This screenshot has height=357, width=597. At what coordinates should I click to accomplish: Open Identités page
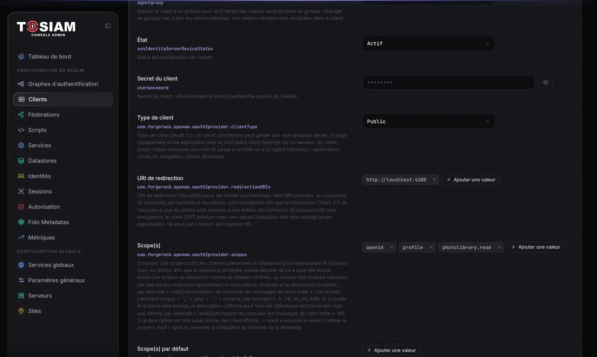coord(63,176)
